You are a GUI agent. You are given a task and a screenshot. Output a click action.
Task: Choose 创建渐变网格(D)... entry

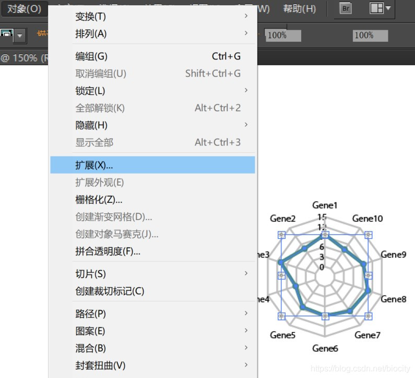(153, 217)
